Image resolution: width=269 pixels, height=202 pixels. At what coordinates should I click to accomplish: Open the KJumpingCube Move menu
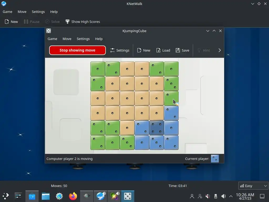[67, 39]
